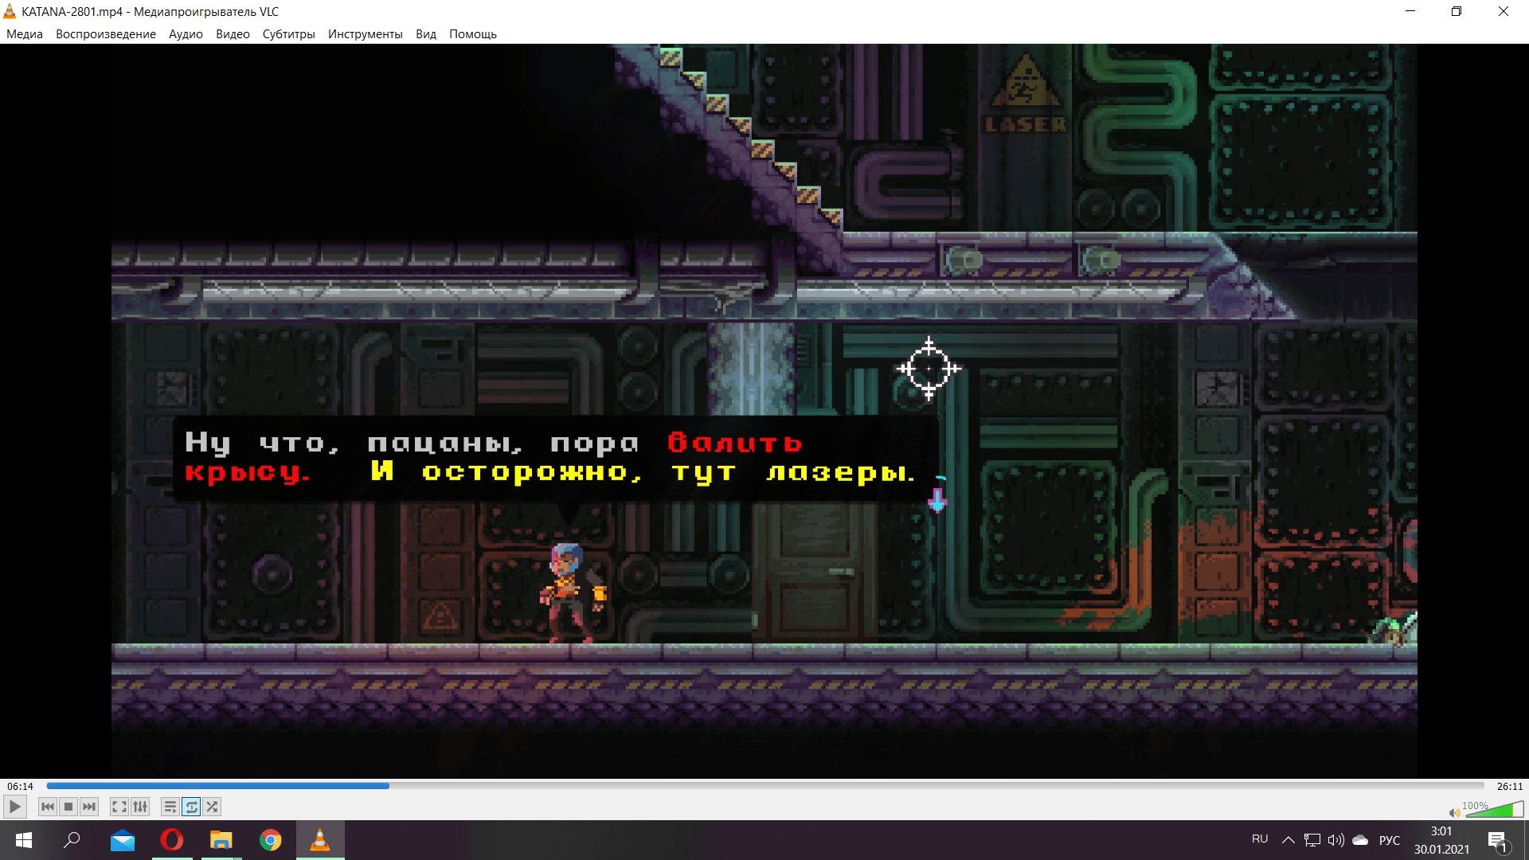Open the Инструменты menu
This screenshot has height=860, width=1529.
pos(366,33)
